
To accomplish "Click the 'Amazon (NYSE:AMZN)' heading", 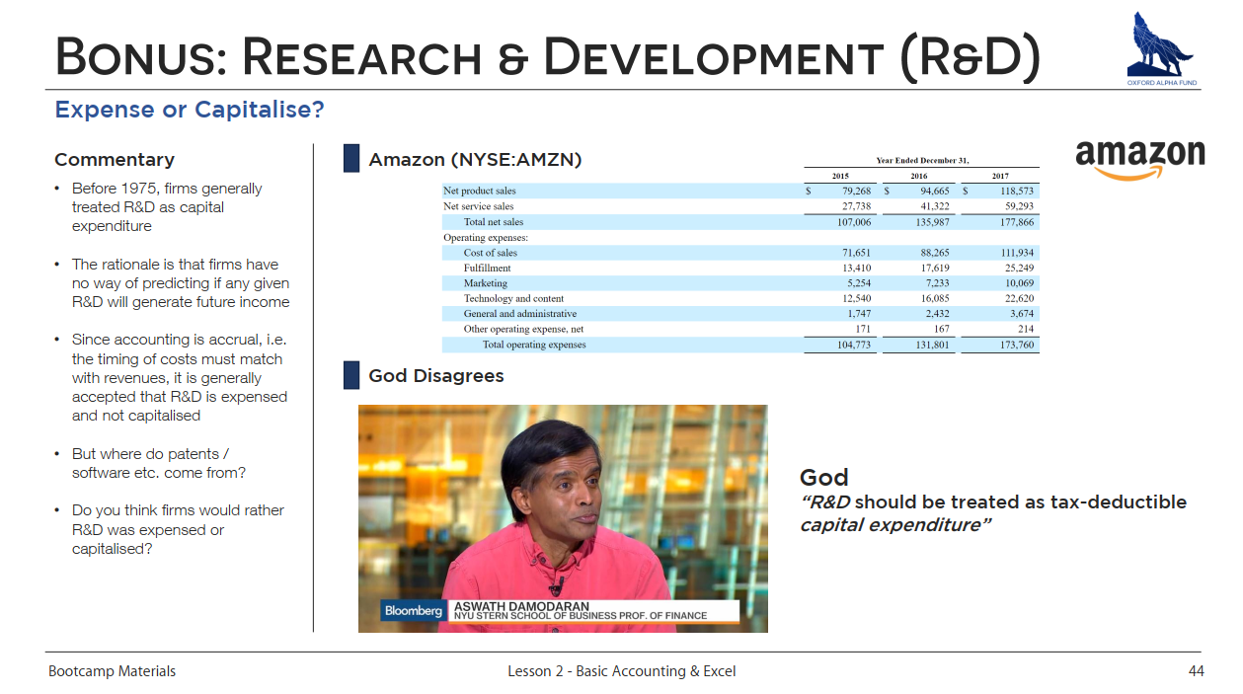I will coord(475,159).
